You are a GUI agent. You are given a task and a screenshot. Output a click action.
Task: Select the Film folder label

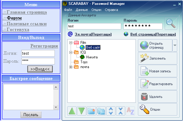click(83, 43)
